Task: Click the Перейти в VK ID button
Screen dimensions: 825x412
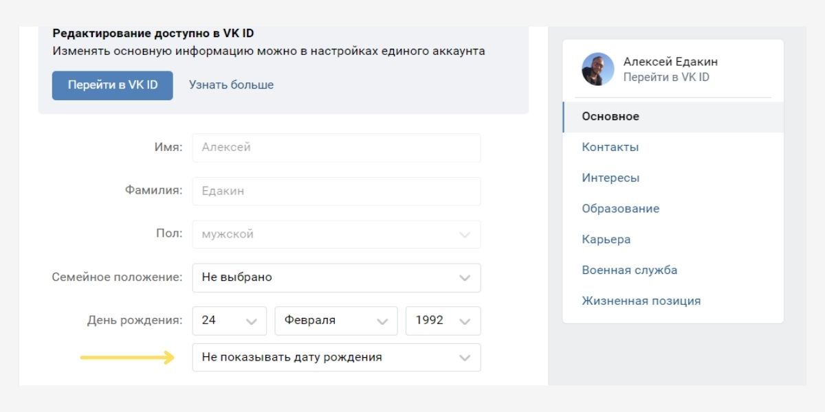Action: click(112, 85)
